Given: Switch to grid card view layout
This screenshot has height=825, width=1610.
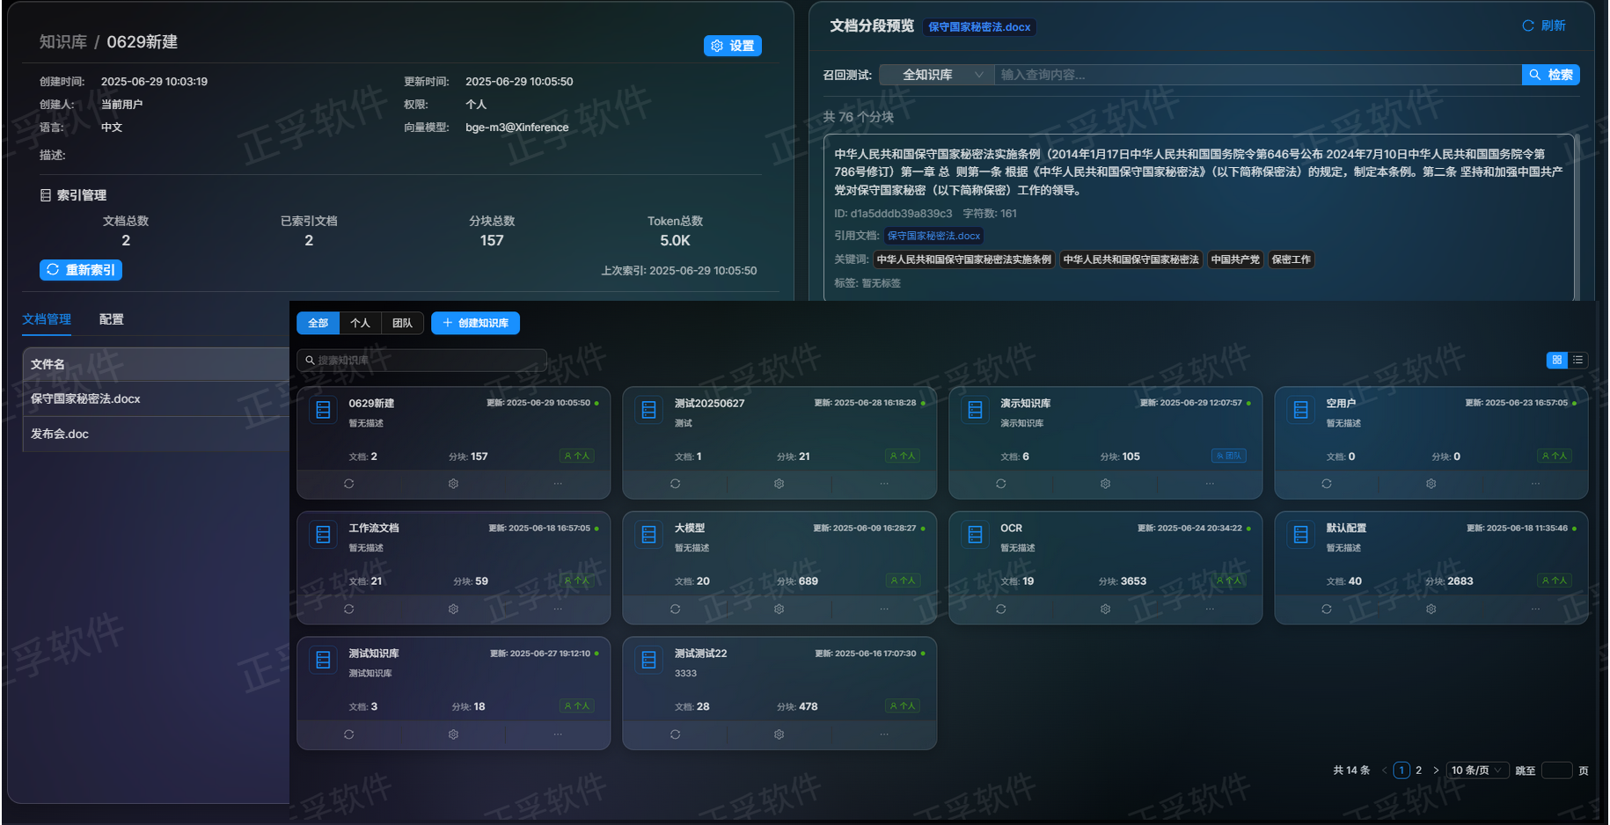Looking at the screenshot, I should coord(1557,360).
